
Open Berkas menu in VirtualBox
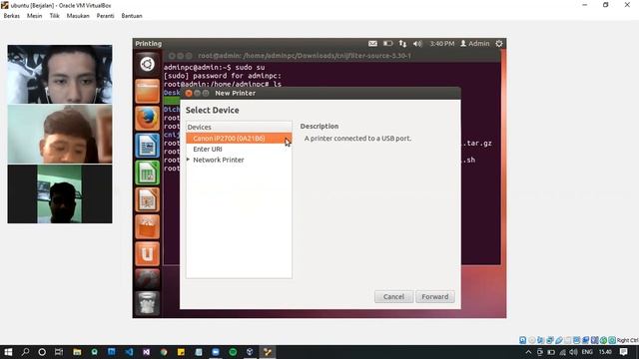(11, 16)
